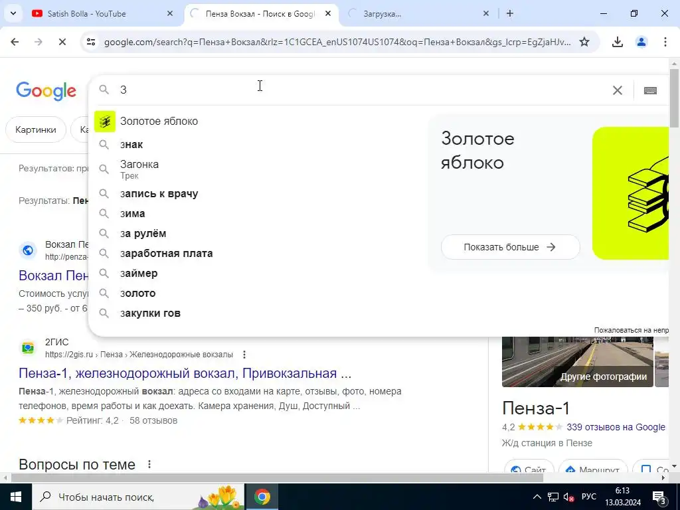
Task: View site information icon in address bar
Action: [90, 42]
